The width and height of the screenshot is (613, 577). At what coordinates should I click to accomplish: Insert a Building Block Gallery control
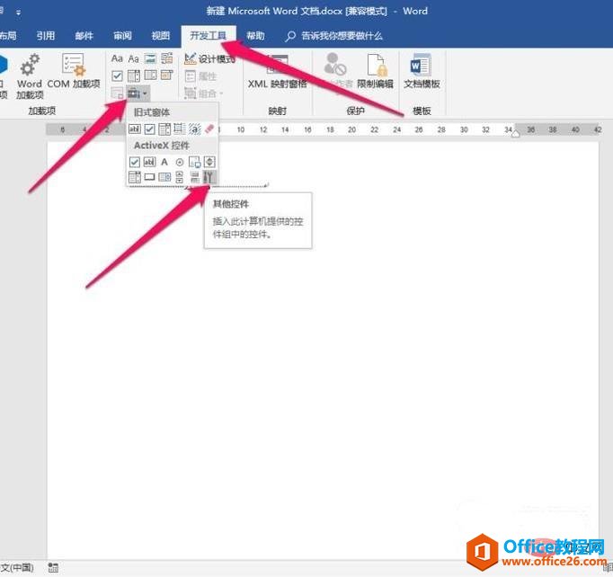[x=167, y=58]
